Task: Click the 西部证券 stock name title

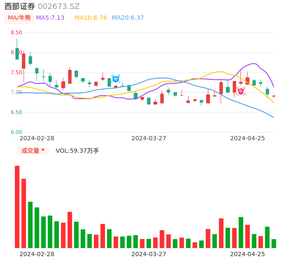Action: 20,6
